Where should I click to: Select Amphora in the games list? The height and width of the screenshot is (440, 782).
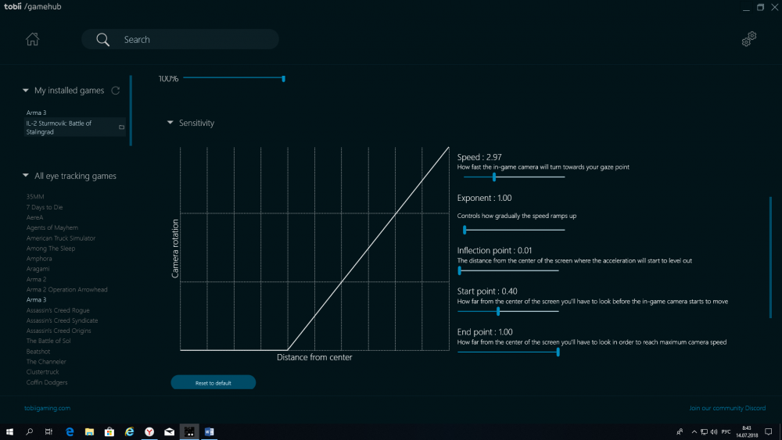click(39, 259)
